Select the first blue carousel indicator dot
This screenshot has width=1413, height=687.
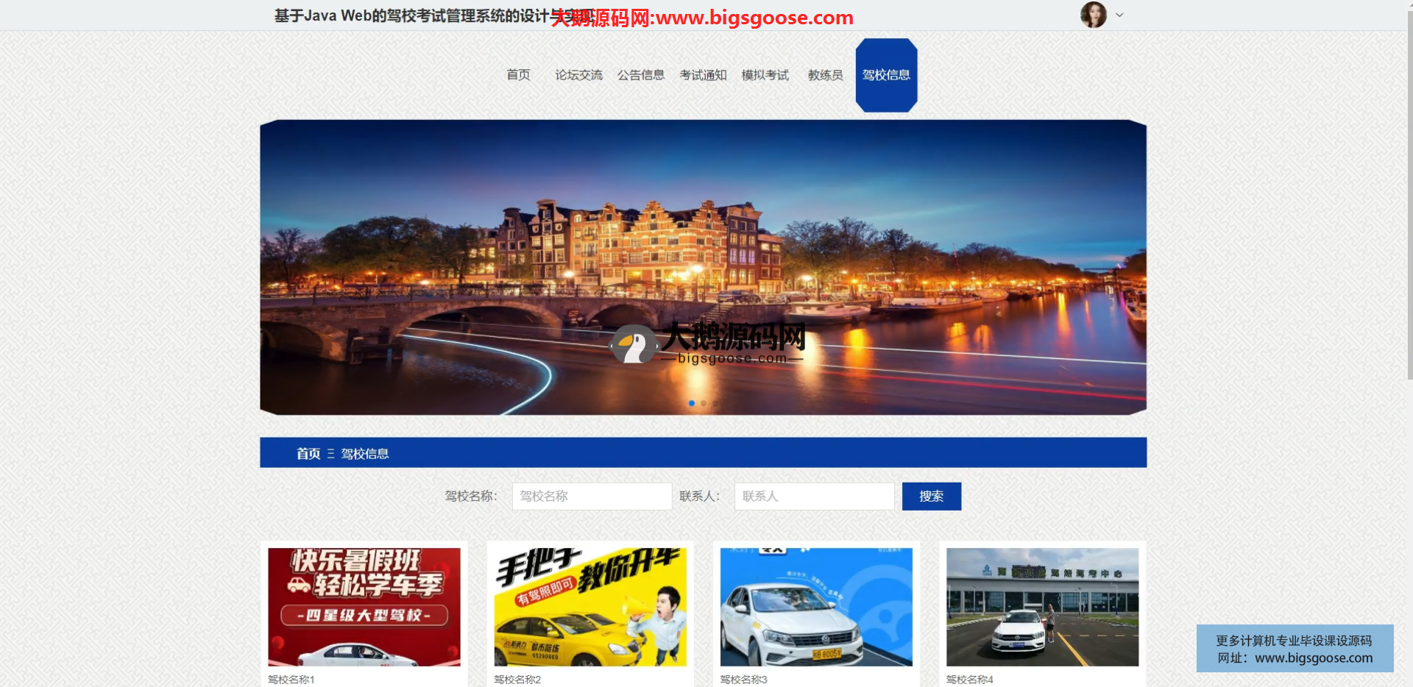(x=692, y=403)
